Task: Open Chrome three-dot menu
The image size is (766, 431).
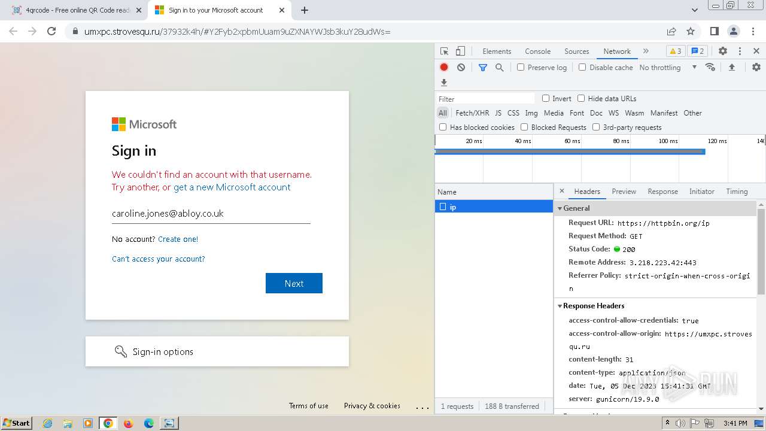Action: [753, 31]
